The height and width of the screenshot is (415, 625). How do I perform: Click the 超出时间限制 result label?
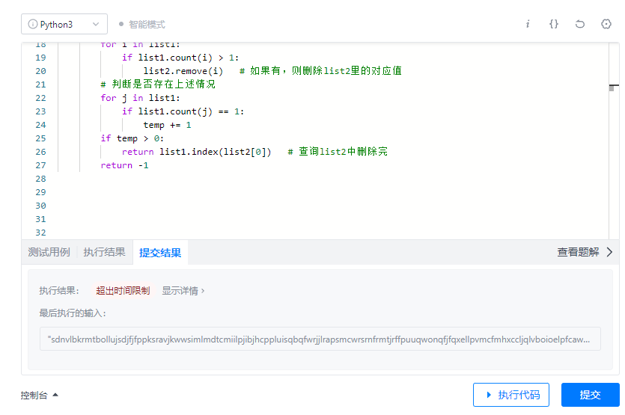(x=123, y=291)
